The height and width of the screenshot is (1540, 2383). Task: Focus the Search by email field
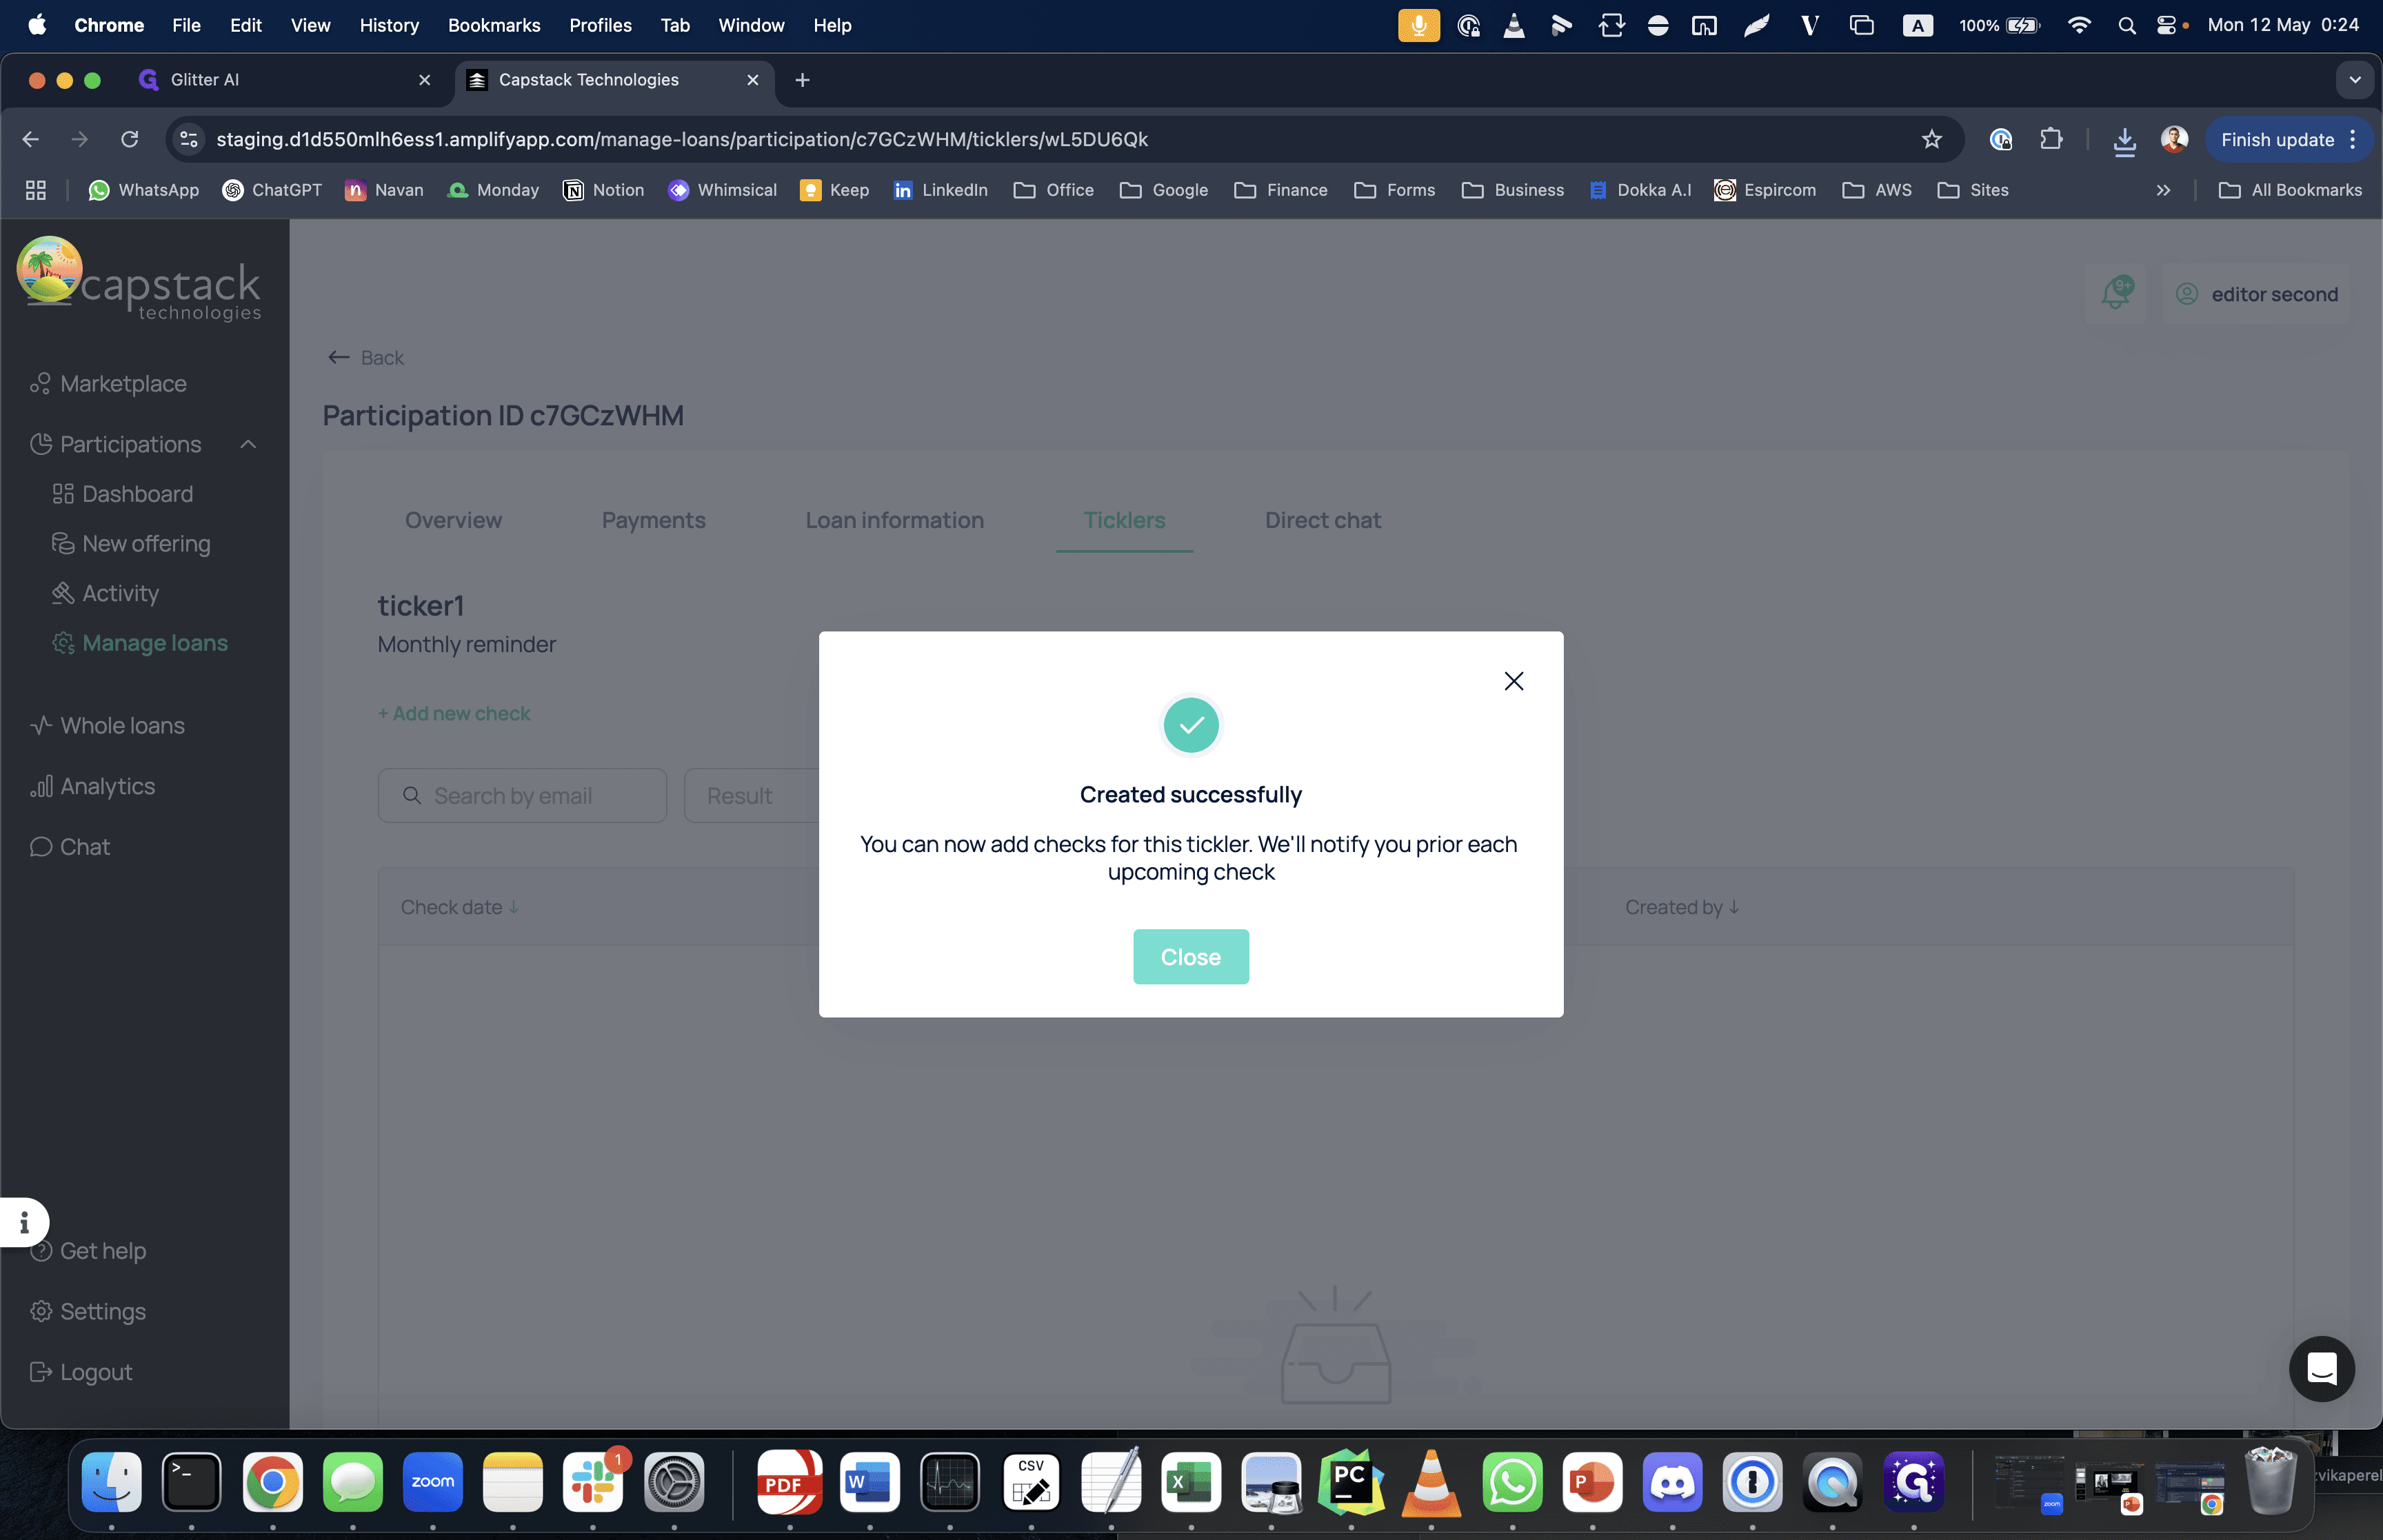click(x=522, y=796)
